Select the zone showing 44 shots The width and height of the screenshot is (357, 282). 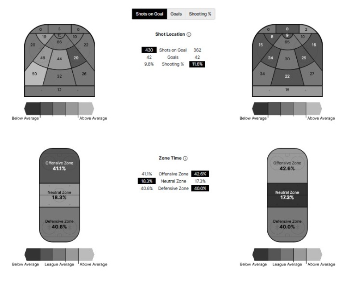[x=59, y=59]
